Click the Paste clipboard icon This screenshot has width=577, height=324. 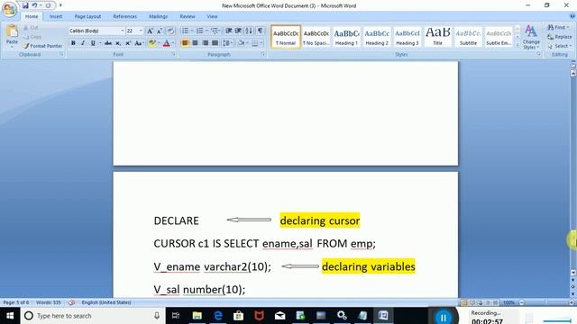[x=12, y=31]
